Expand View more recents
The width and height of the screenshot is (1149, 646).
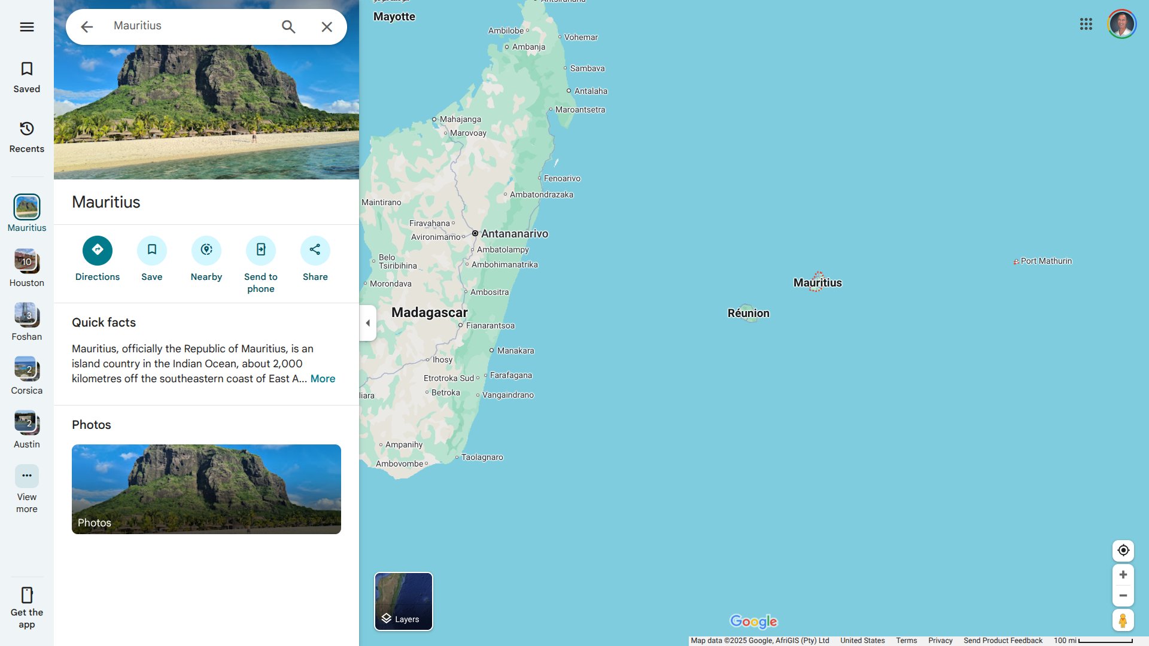pos(26,477)
